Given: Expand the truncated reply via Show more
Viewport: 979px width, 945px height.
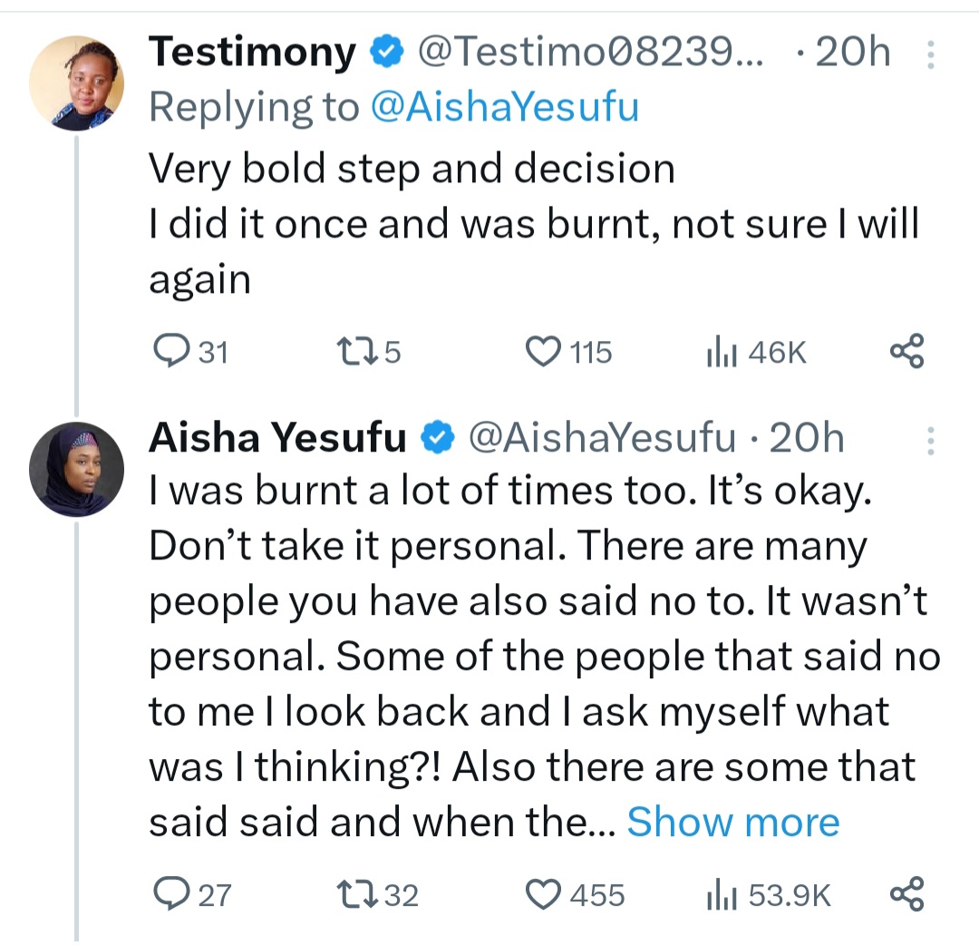Looking at the screenshot, I should pyautogui.click(x=734, y=822).
